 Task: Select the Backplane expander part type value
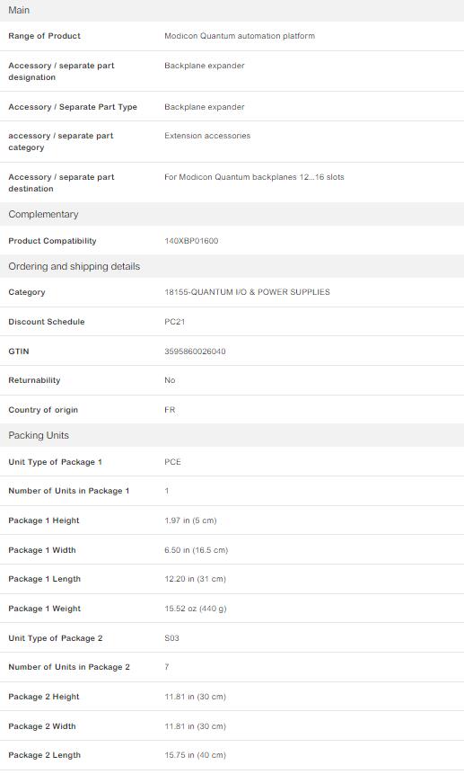click(x=205, y=107)
